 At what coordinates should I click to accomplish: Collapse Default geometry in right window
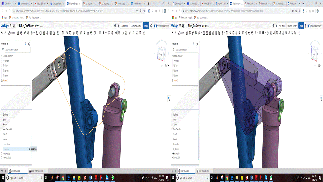pyautogui.click(x=173, y=56)
